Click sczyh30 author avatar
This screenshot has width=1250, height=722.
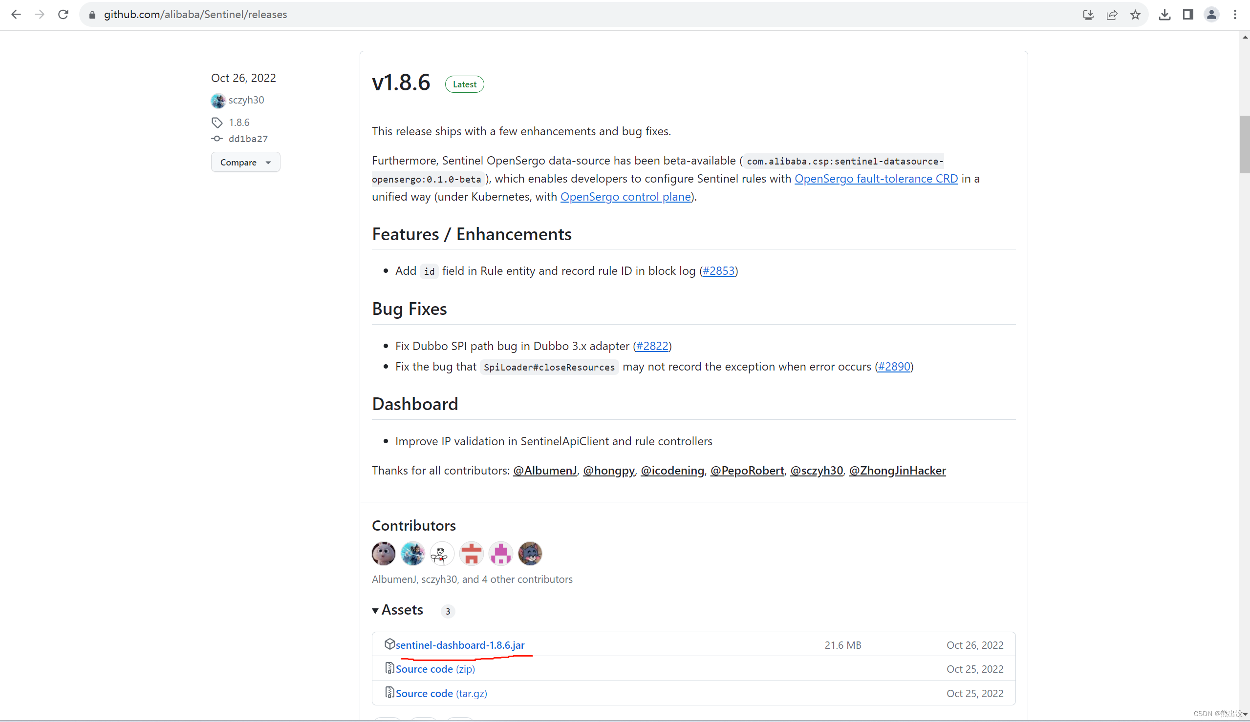point(218,101)
